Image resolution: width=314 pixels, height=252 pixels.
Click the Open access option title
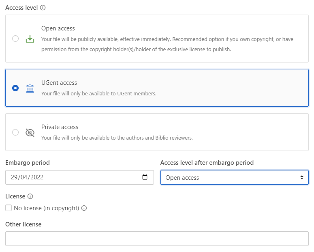pos(58,28)
